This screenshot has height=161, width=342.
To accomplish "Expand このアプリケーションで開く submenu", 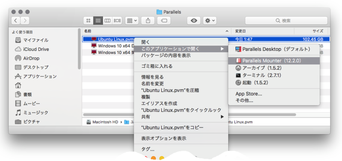I will (x=181, y=49).
